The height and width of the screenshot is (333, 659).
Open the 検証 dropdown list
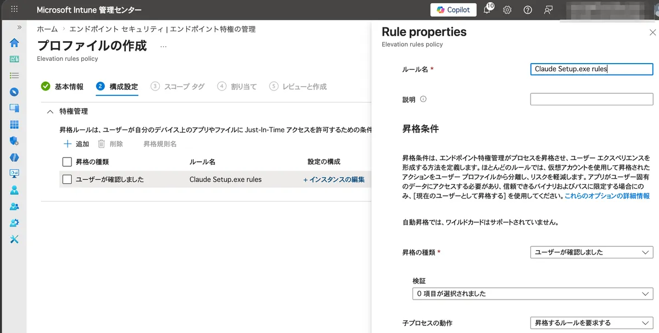pyautogui.click(x=532, y=294)
